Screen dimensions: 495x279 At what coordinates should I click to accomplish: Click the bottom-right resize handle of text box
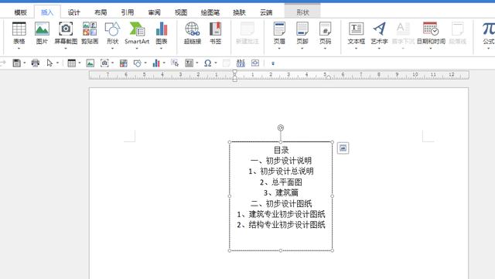click(332, 250)
